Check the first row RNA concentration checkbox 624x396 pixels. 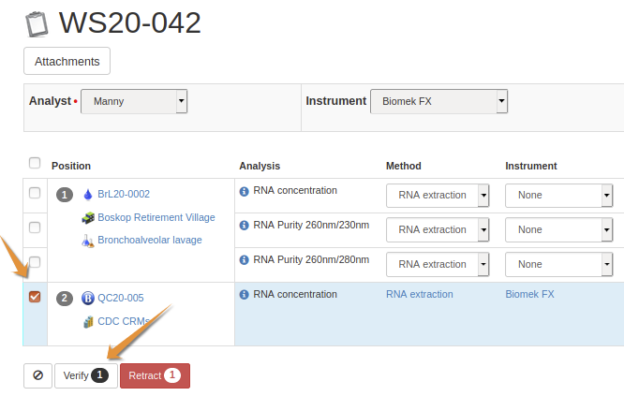[x=35, y=193]
